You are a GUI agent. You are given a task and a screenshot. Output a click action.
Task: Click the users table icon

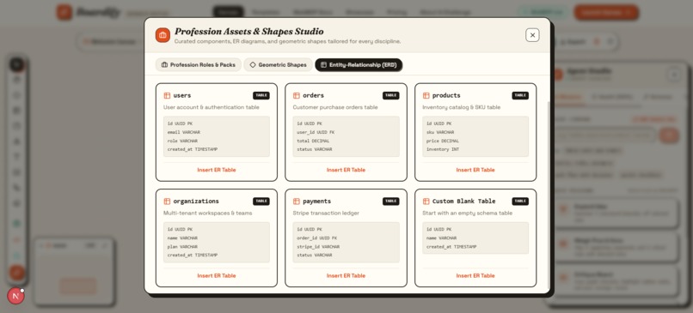coord(167,96)
